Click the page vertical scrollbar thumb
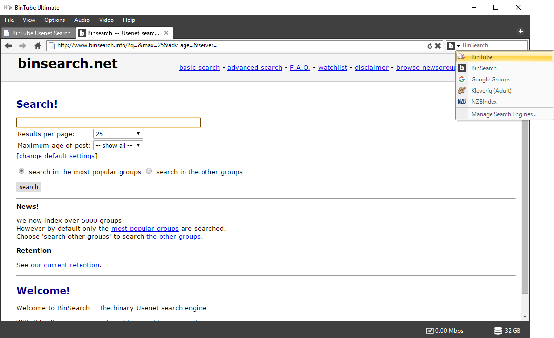The height and width of the screenshot is (338, 554). point(525,207)
